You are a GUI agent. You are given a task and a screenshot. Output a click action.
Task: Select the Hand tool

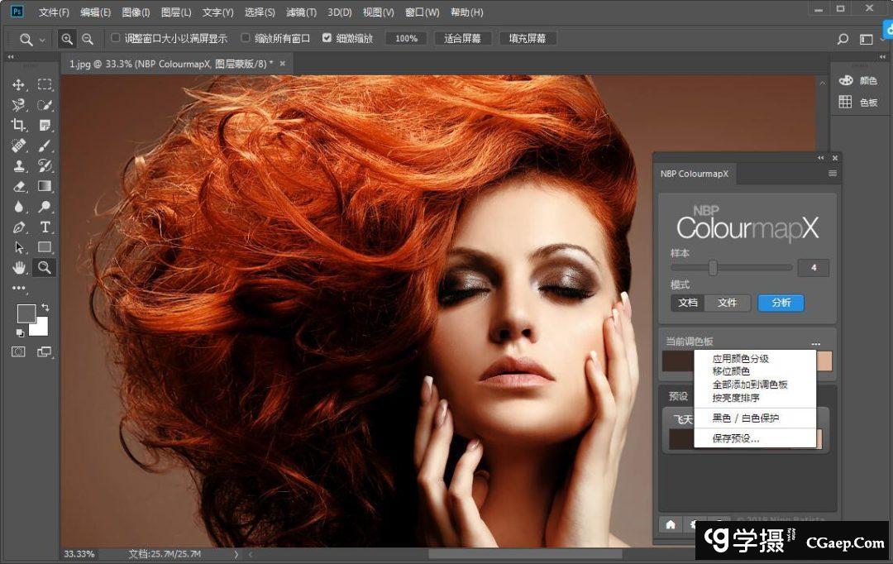(x=18, y=267)
